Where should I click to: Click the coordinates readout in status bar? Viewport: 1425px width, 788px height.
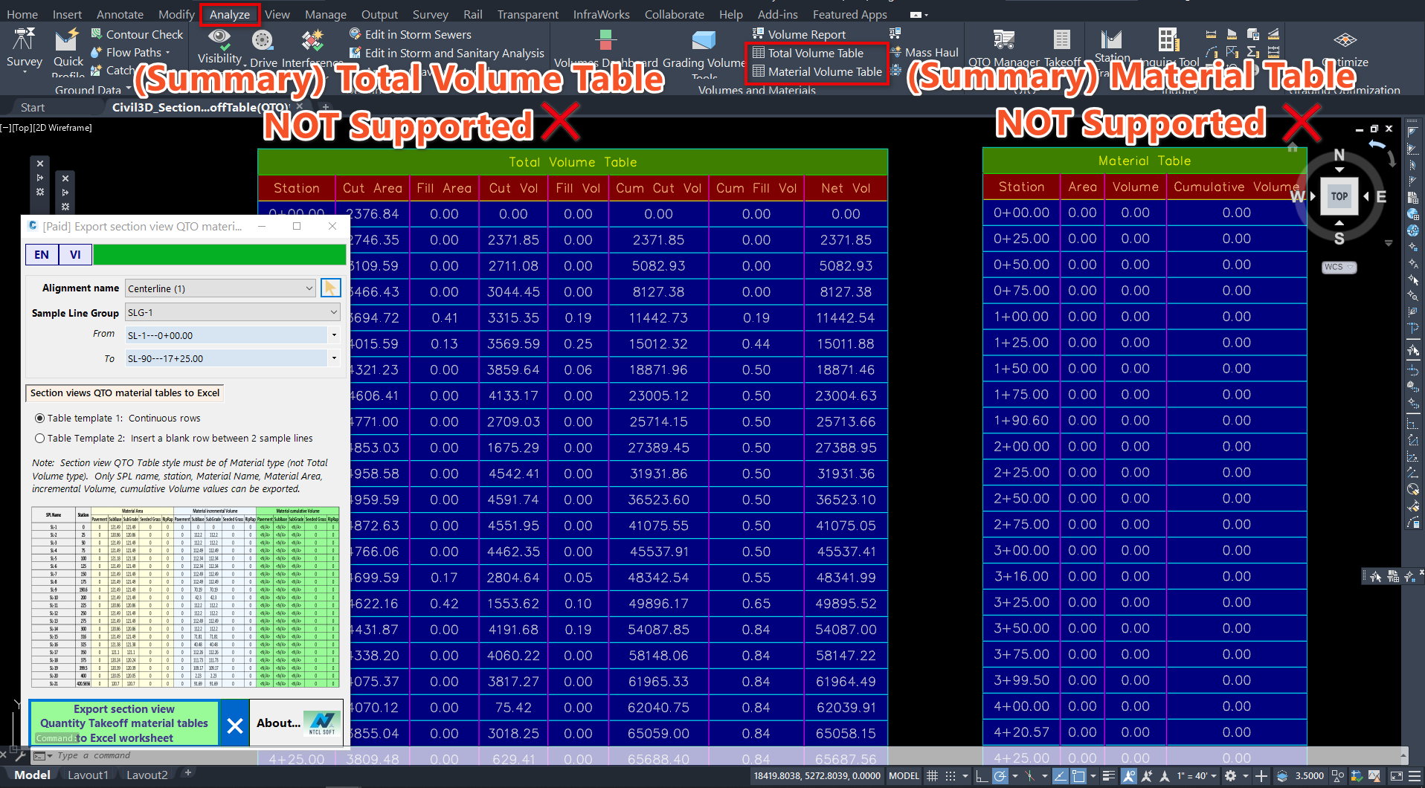pyautogui.click(x=817, y=775)
